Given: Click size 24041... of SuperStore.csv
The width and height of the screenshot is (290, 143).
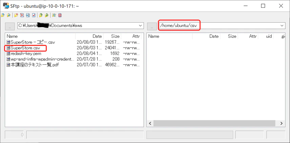Looking at the screenshot, I should pos(112,48).
